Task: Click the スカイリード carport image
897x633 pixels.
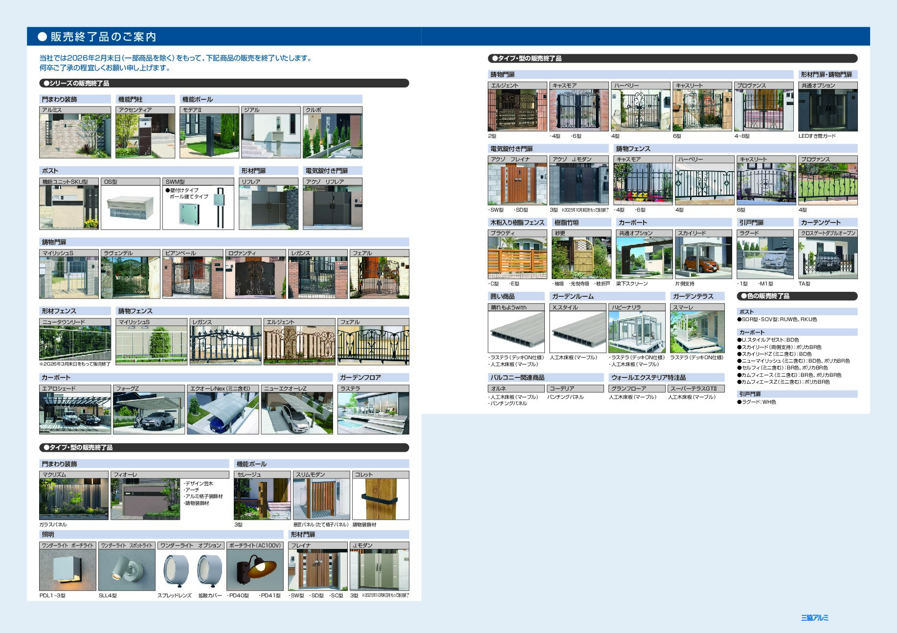Action: tap(704, 258)
